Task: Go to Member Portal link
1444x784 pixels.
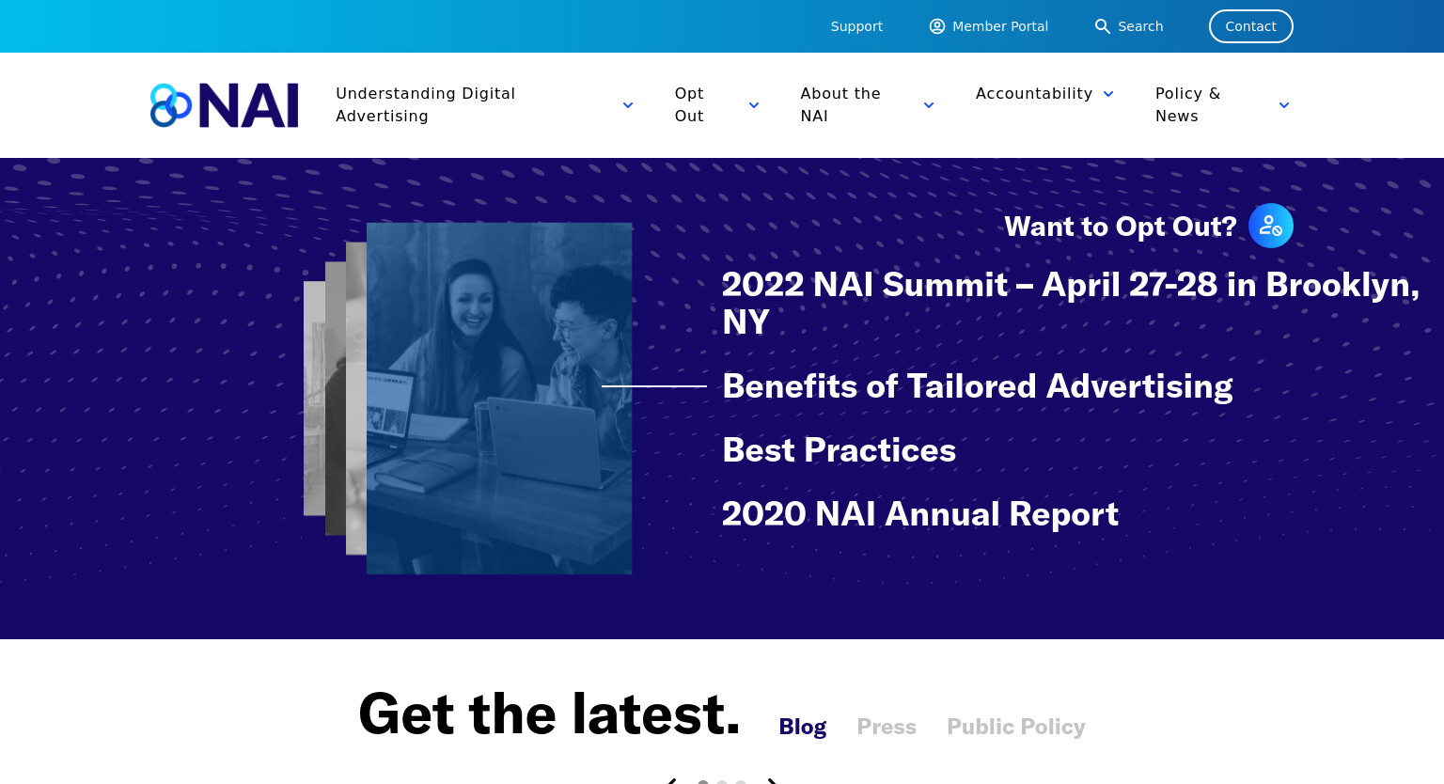Action: tap(1000, 26)
